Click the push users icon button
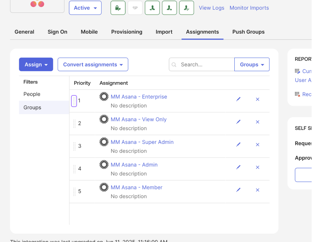 click(169, 8)
